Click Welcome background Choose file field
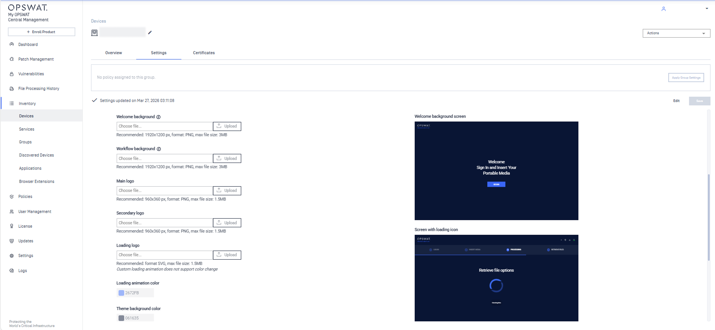This screenshot has width=715, height=330. point(165,126)
